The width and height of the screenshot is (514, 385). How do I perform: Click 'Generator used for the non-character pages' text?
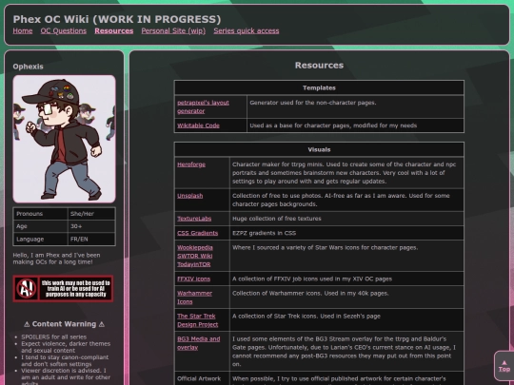pyautogui.click(x=313, y=103)
